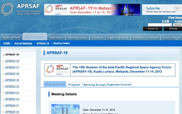Screen dimensions: 182x114
Task: Click the 19th Session title text
Action: click(x=122, y=70)
